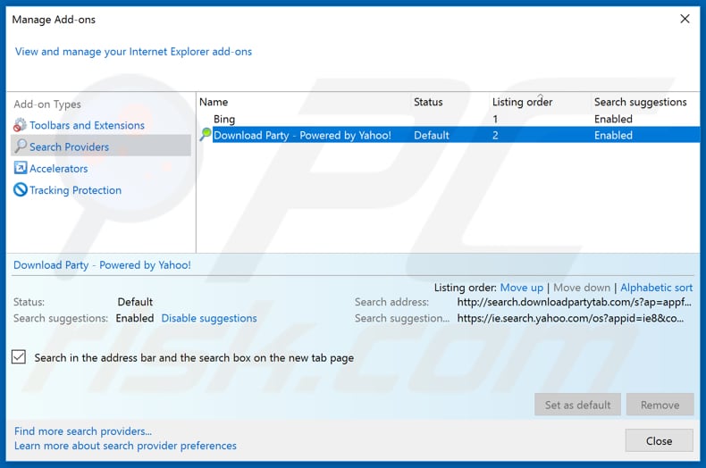Click Bing's Enabled search suggestions cell
This screenshot has height=468, width=706.
613,119
